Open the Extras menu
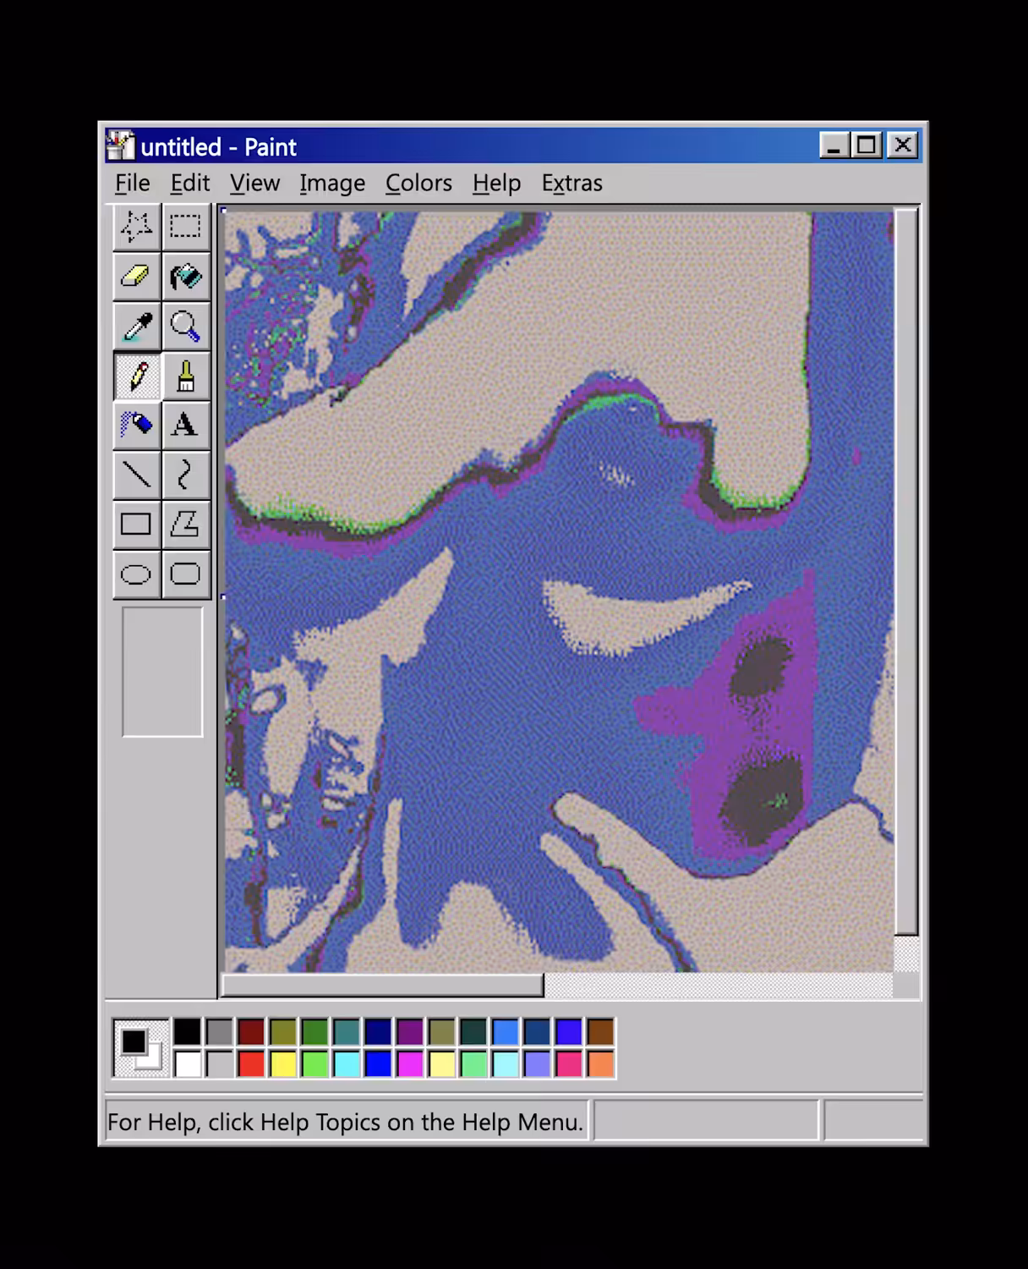1028x1269 pixels. (572, 183)
